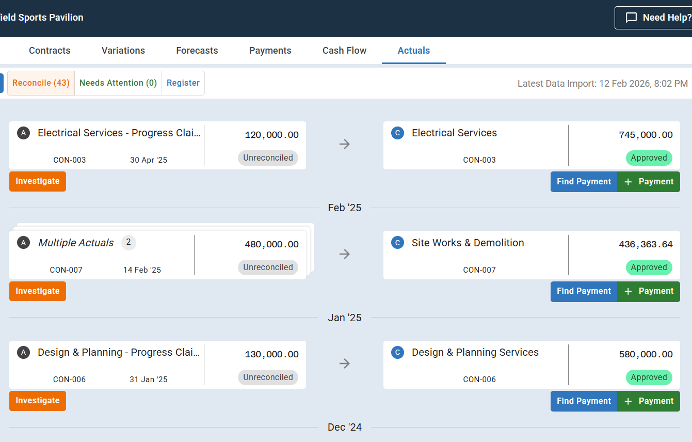Show the Needs Attention (0) list
Screen dimensions: 692x442
tap(118, 83)
